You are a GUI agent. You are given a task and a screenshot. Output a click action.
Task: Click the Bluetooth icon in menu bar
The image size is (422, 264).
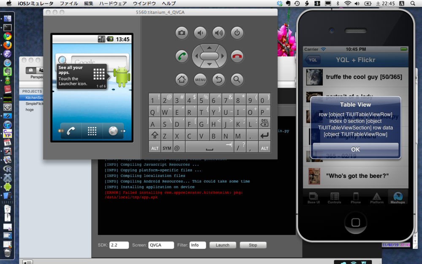tap(338, 3)
